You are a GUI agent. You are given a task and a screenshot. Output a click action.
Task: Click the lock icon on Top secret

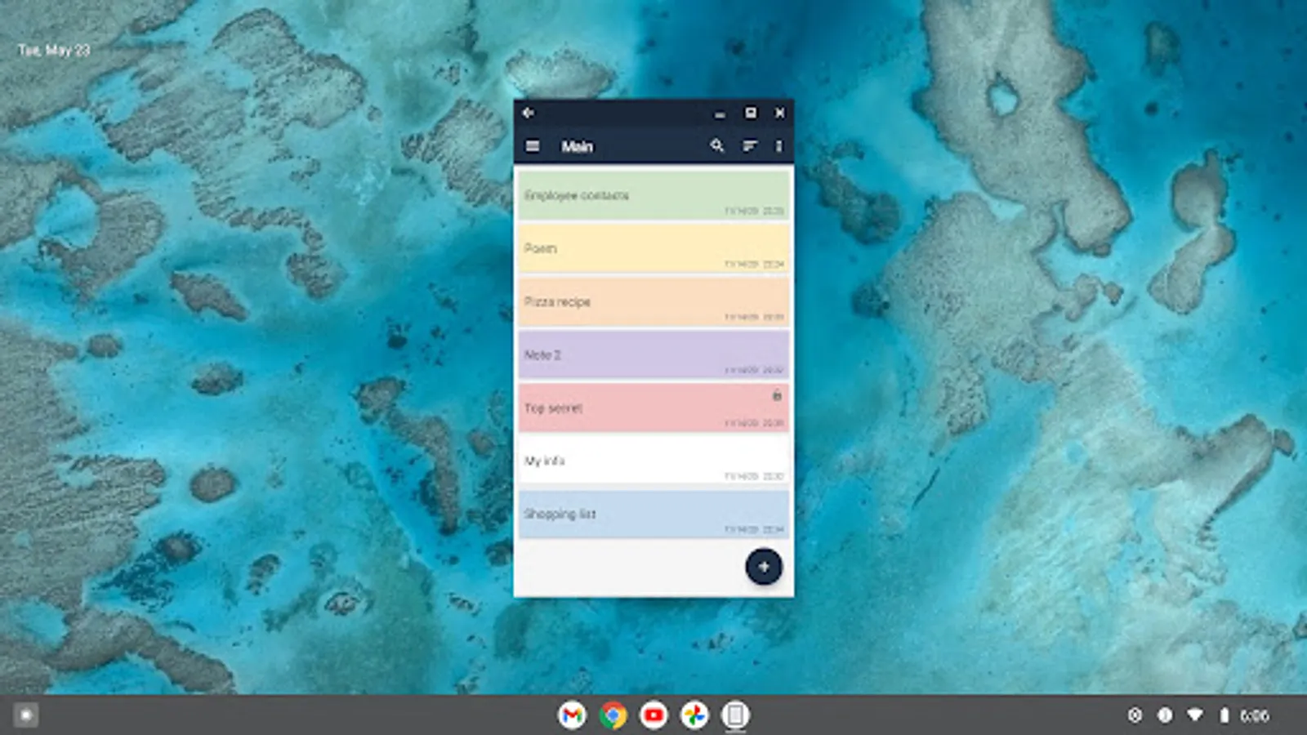coord(777,395)
